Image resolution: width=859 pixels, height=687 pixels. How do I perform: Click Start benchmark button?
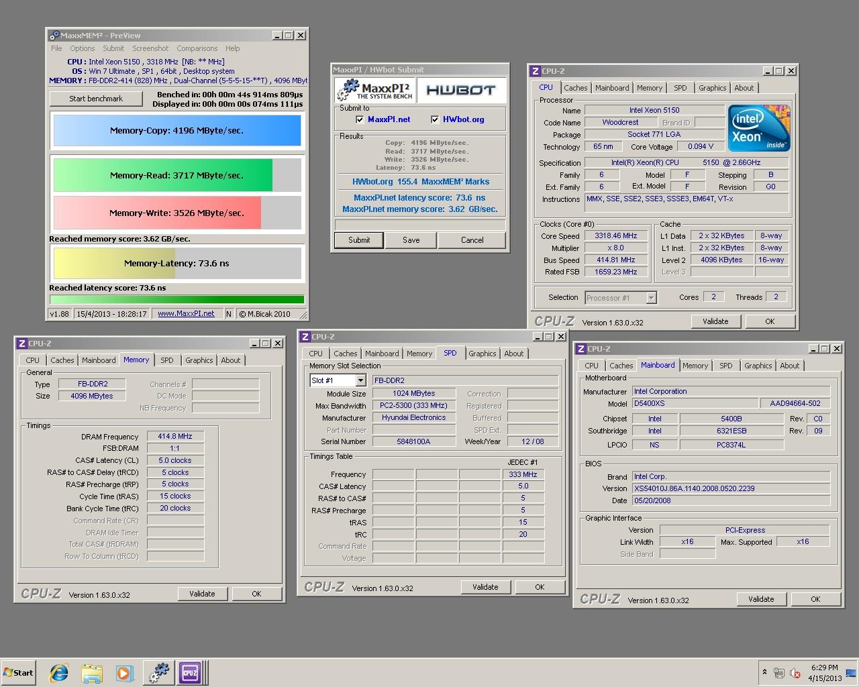click(96, 99)
